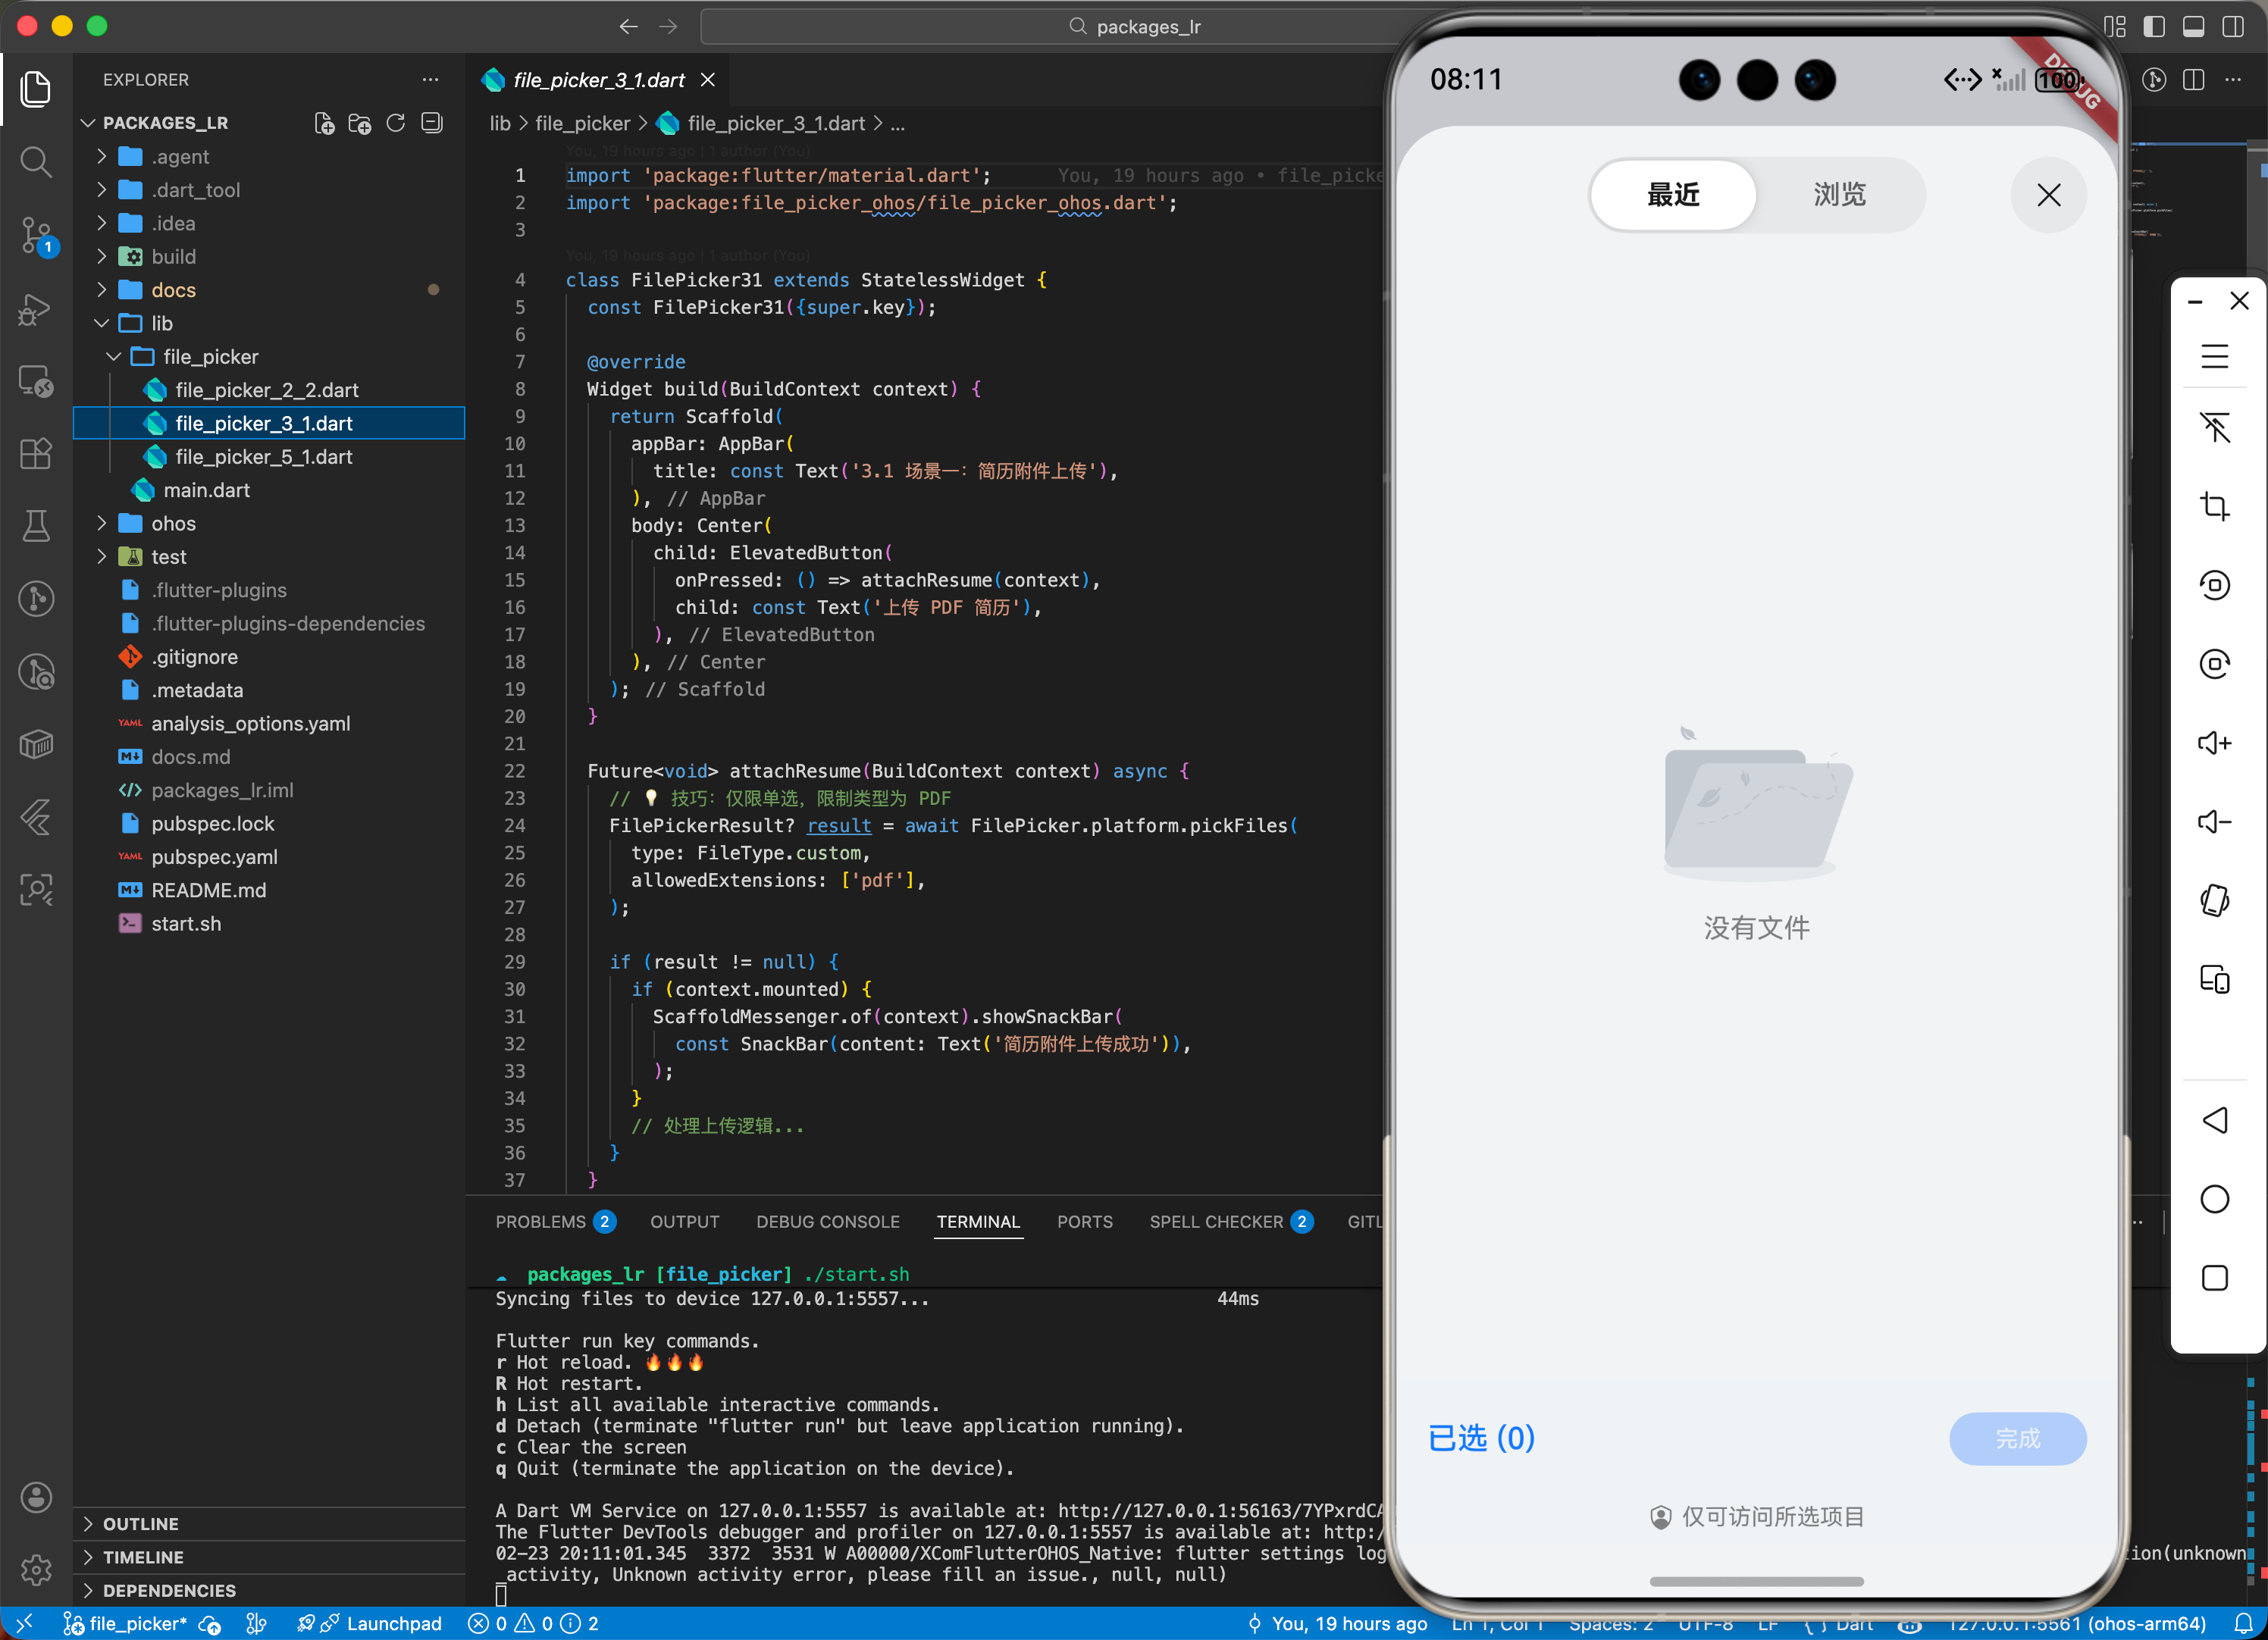2268x1640 pixels.
Task: Open the Extensions view icon
Action: (x=36, y=453)
